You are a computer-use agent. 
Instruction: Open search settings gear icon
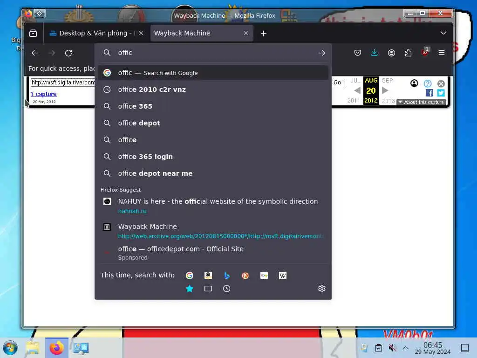coord(321,289)
